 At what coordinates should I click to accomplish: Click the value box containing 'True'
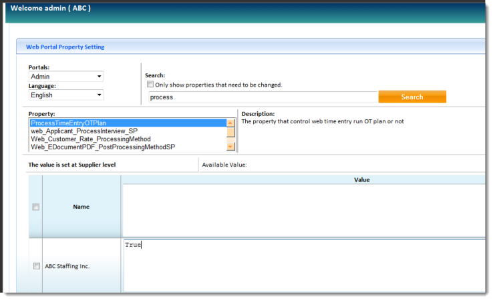click(x=304, y=265)
